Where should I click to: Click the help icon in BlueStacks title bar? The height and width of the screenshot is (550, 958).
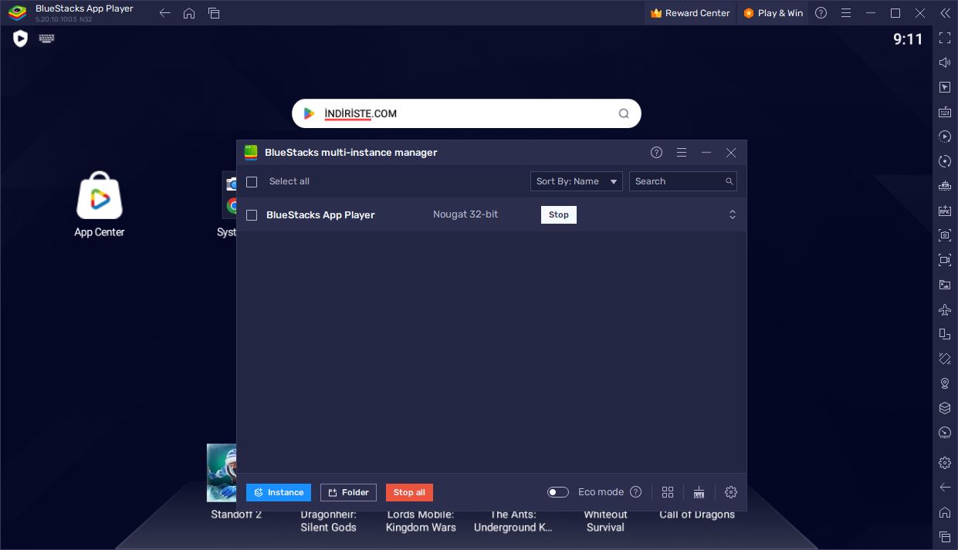point(821,13)
